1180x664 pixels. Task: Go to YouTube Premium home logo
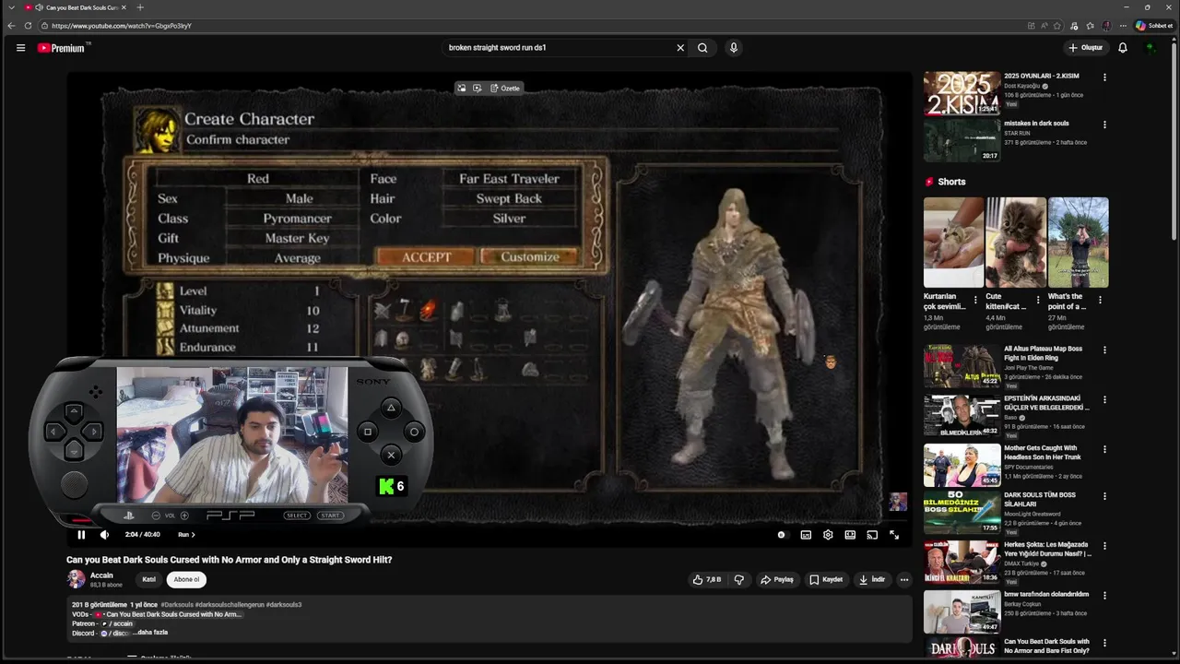point(62,48)
